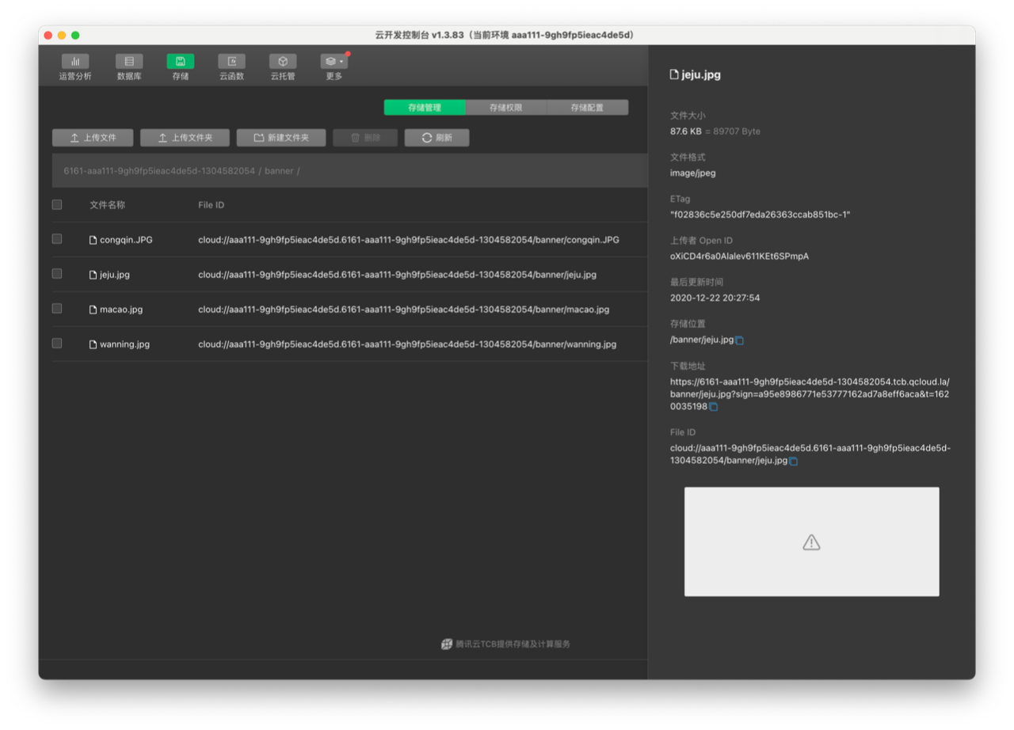Viewport: 1014px width, 730px height.
Task: Copy the File ID in details panel
Action: pyautogui.click(x=793, y=461)
